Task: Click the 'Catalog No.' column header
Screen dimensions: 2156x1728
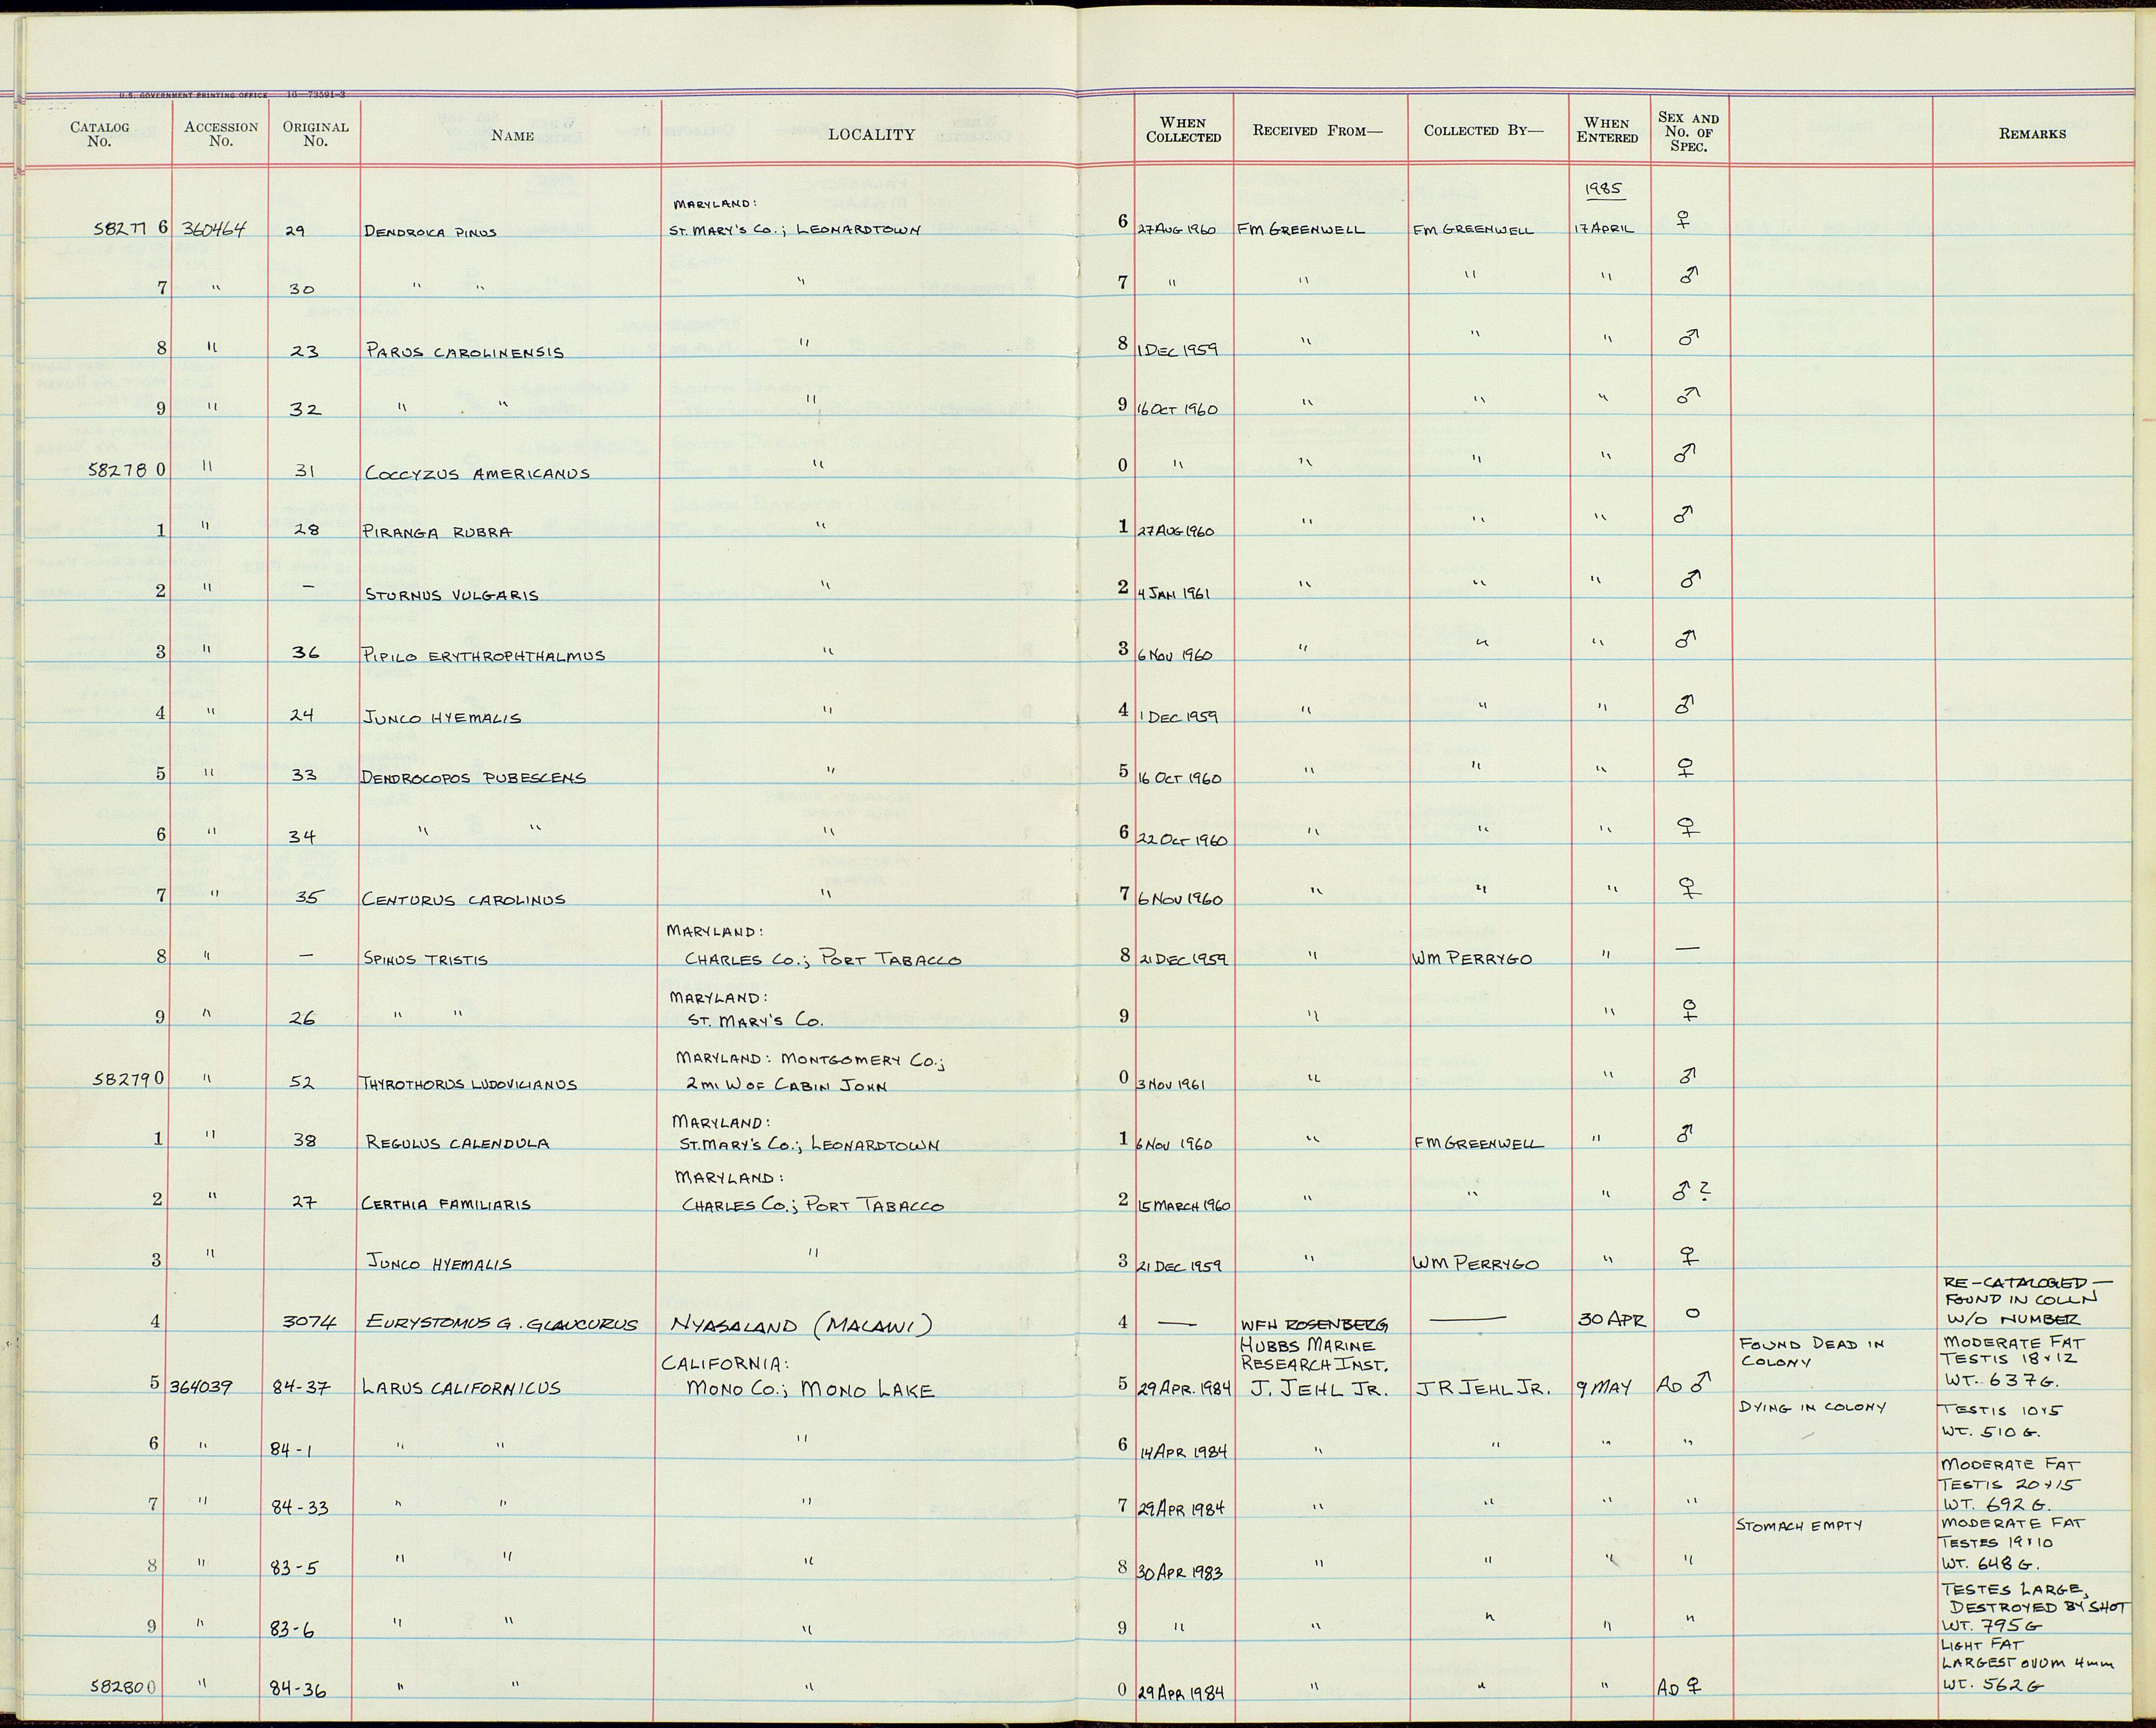Action: [x=99, y=134]
